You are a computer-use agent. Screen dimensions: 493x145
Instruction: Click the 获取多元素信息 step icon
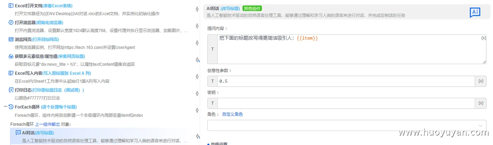click(x=11, y=56)
